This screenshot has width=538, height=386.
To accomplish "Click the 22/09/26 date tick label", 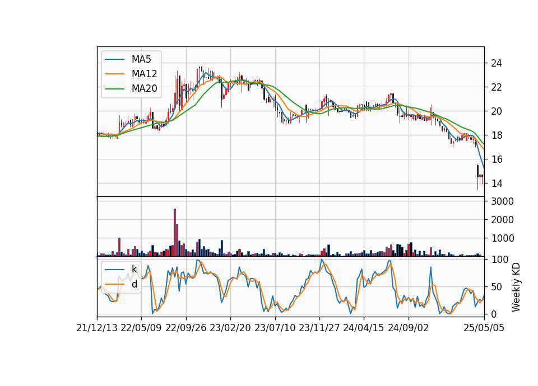I will pos(186,328).
